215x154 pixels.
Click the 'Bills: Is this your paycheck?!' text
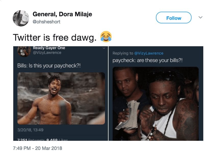49,66
